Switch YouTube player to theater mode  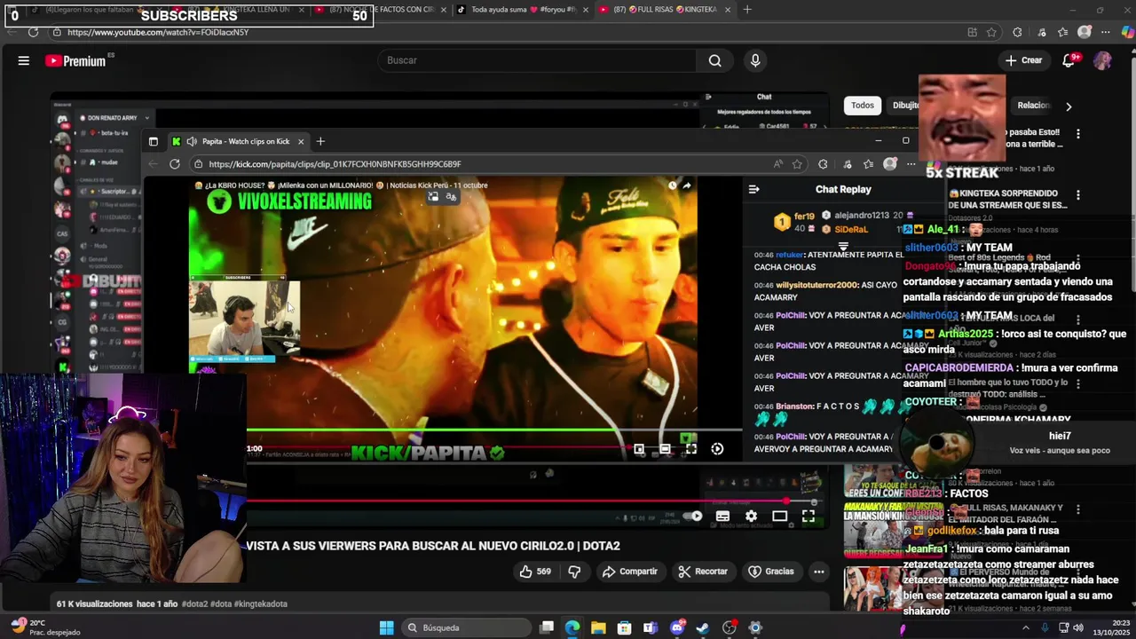779,516
